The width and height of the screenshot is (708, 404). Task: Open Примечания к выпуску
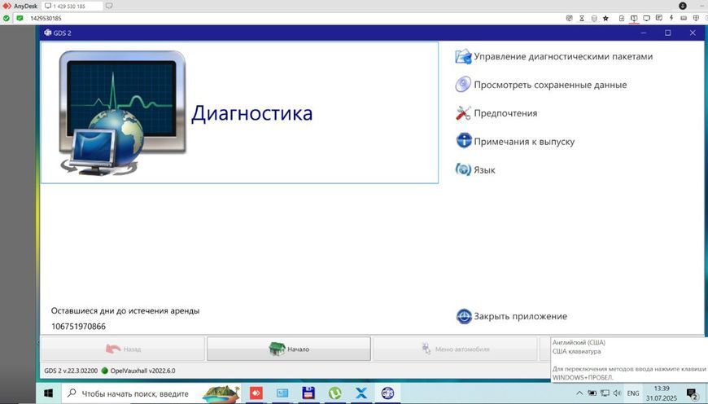pos(524,142)
